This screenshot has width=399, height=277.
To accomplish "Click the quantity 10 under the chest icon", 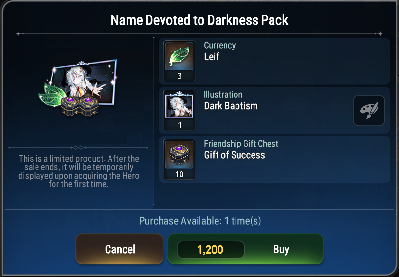I will [x=180, y=174].
